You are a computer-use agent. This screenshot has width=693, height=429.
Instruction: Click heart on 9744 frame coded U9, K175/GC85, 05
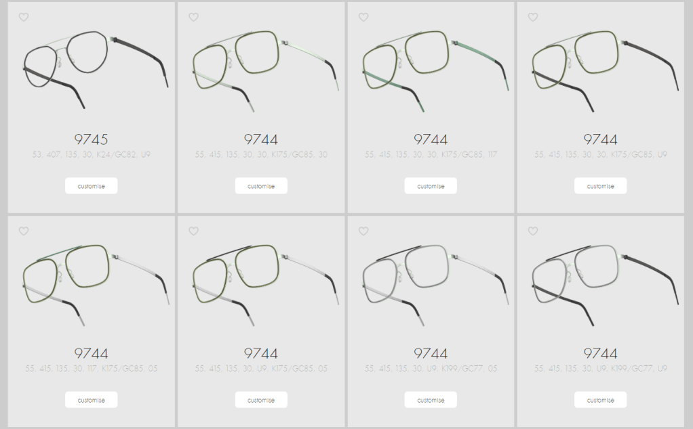tap(193, 231)
